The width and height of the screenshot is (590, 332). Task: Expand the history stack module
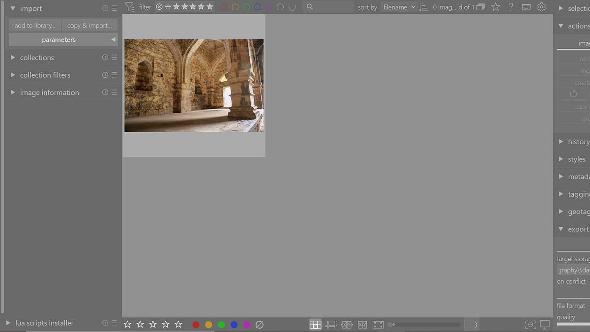point(561,142)
